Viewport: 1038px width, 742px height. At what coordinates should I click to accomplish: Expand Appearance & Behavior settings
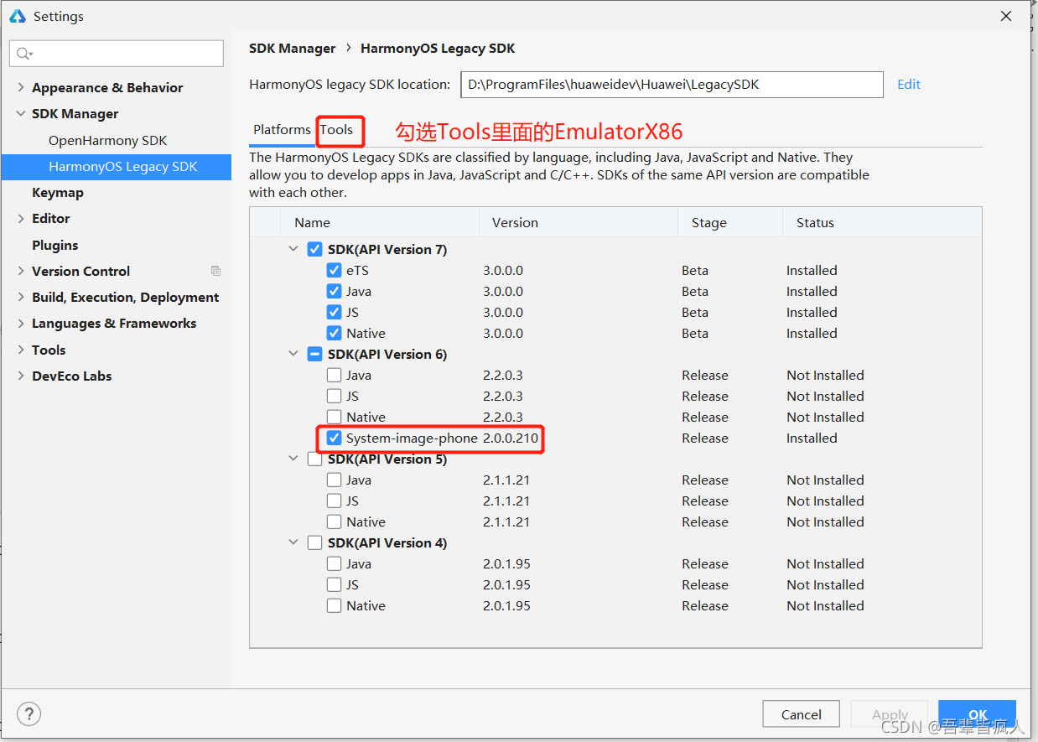(21, 87)
